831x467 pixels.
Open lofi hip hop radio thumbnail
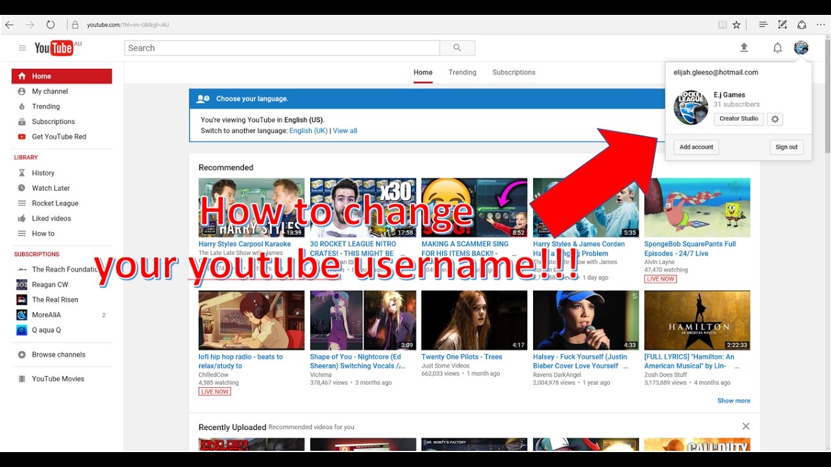coord(251,320)
